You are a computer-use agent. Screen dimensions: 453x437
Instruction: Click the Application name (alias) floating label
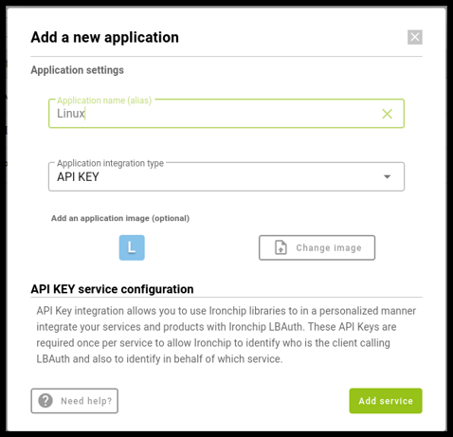pyautogui.click(x=104, y=100)
